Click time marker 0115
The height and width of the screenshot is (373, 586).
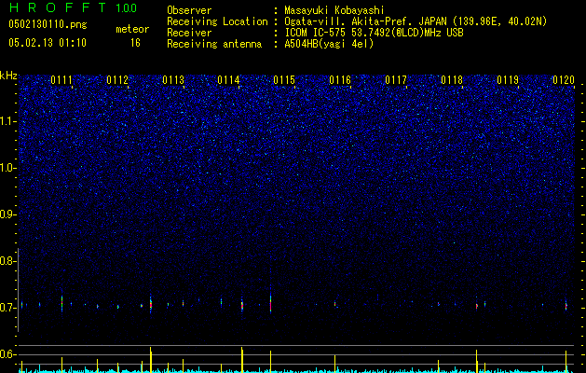pos(284,80)
